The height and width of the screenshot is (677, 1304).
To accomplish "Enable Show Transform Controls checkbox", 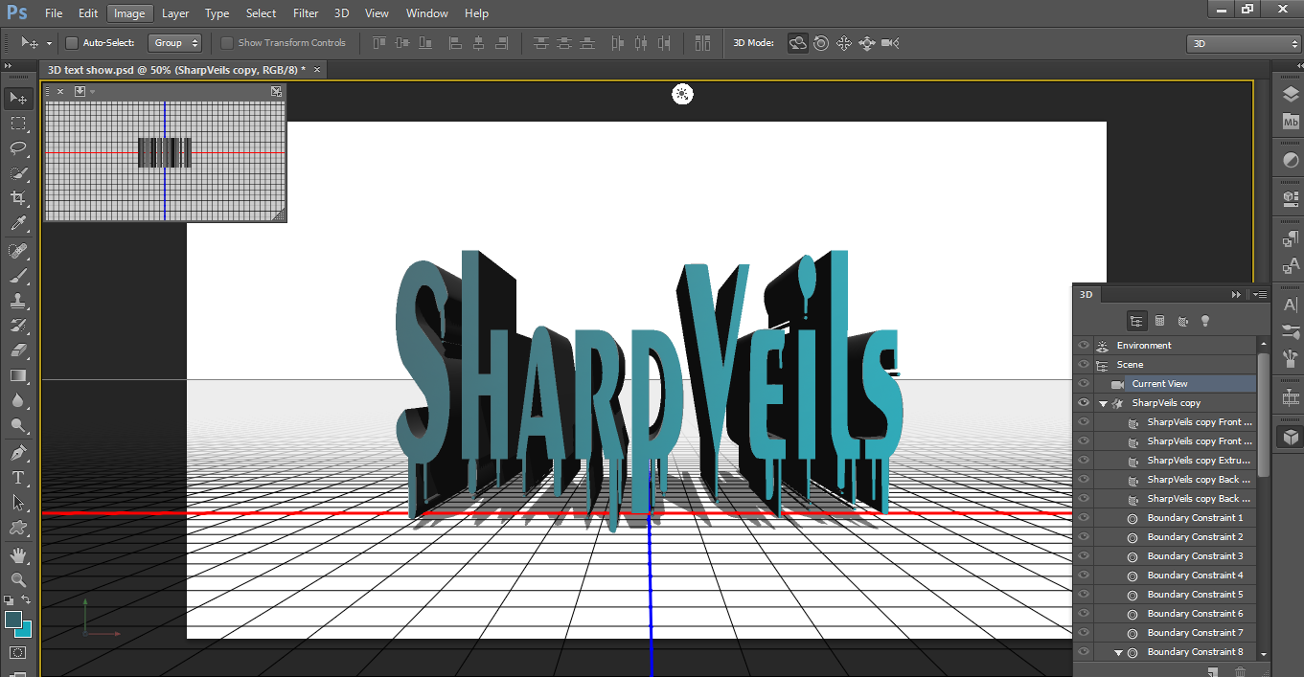I will (227, 43).
